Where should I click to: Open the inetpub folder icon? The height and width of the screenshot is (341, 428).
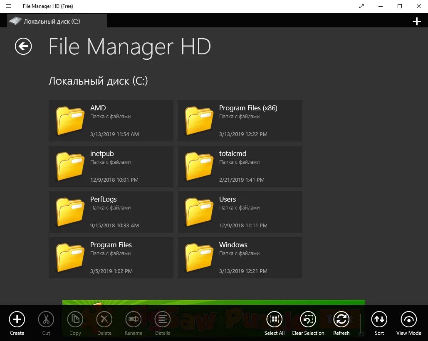(x=70, y=166)
